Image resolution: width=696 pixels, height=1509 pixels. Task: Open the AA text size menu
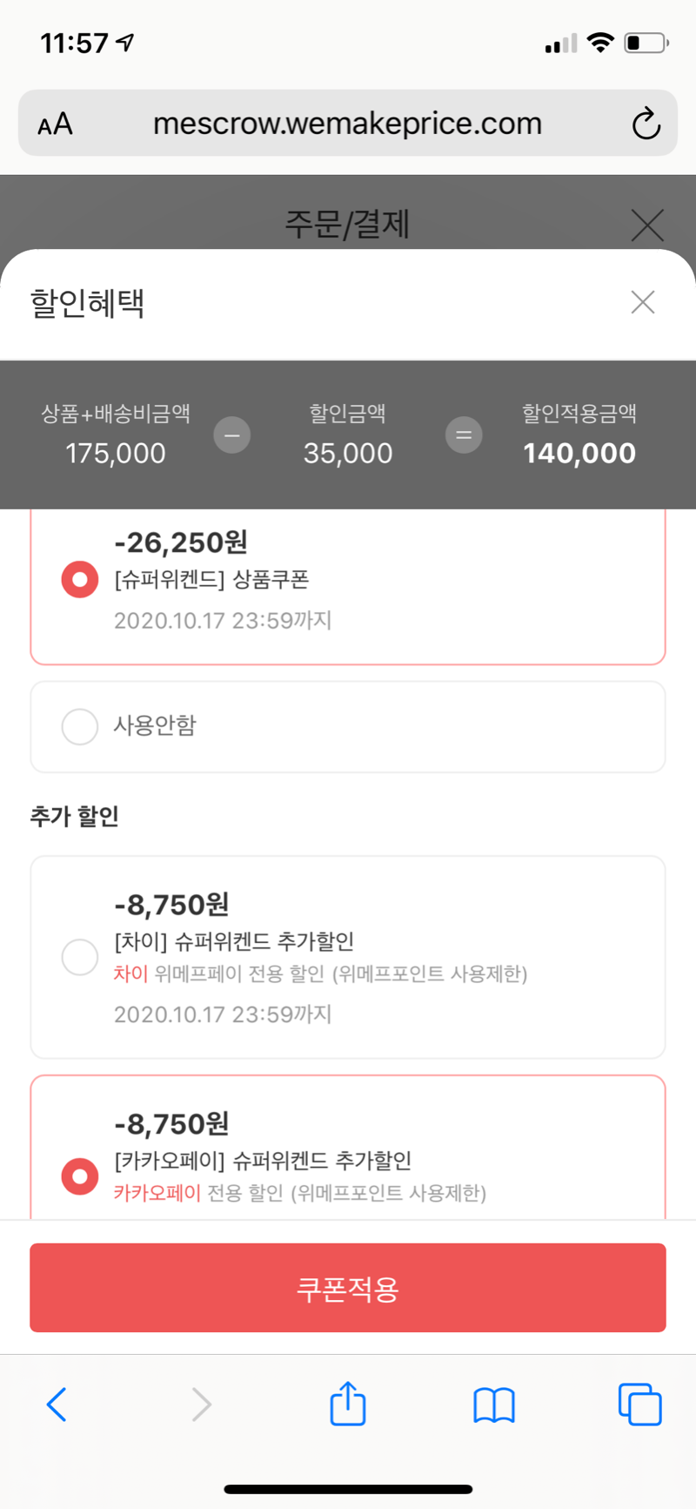coord(55,125)
